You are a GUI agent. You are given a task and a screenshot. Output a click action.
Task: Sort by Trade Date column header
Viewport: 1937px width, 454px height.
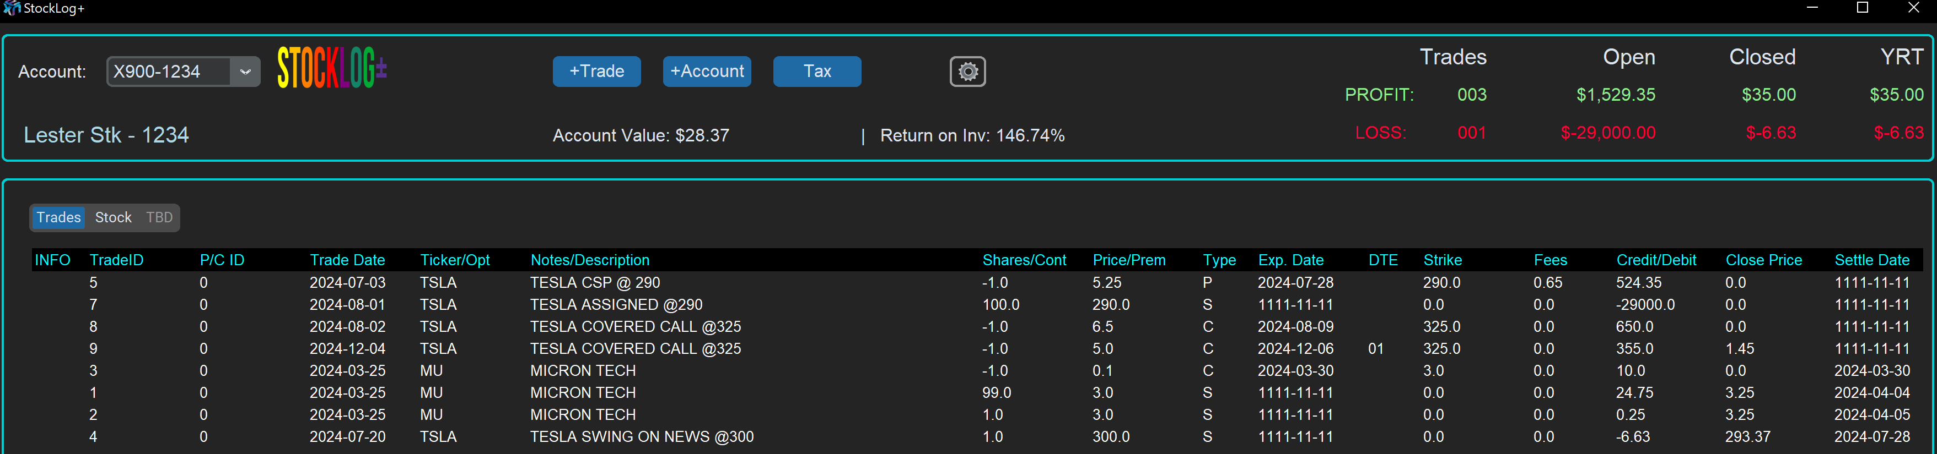[347, 260]
